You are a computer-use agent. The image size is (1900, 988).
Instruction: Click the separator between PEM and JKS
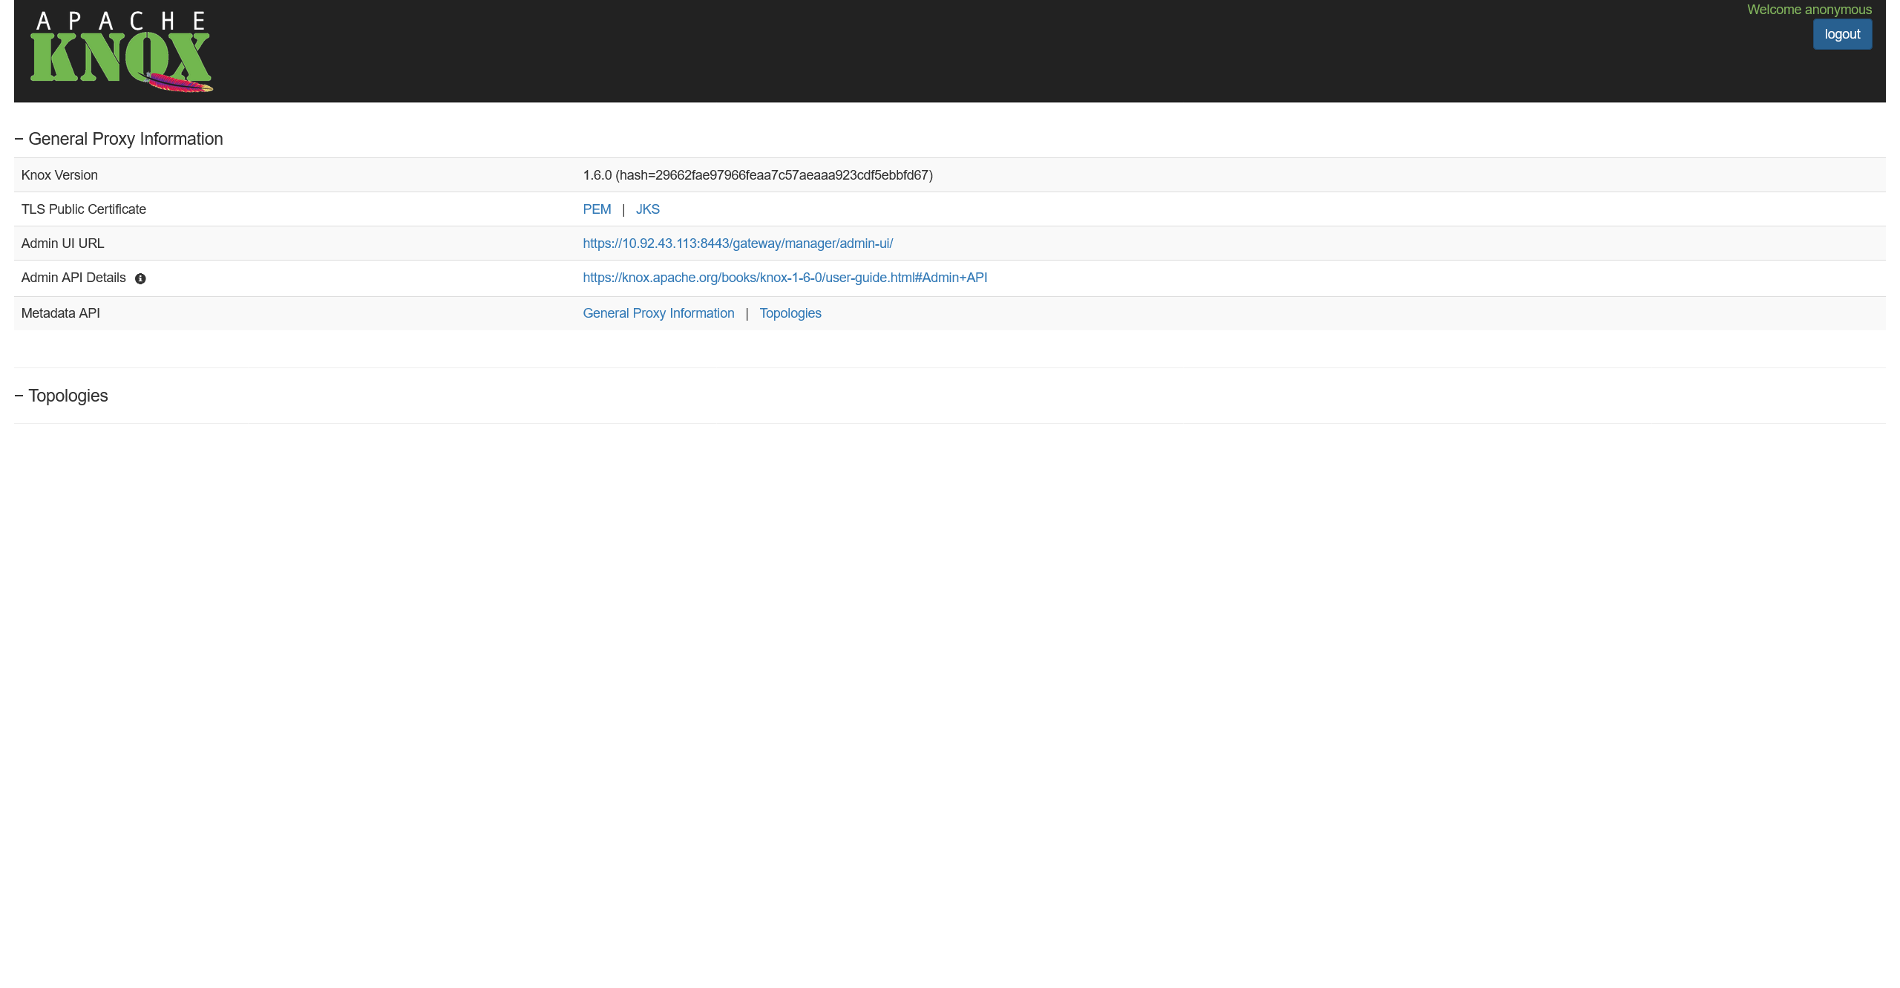(623, 210)
